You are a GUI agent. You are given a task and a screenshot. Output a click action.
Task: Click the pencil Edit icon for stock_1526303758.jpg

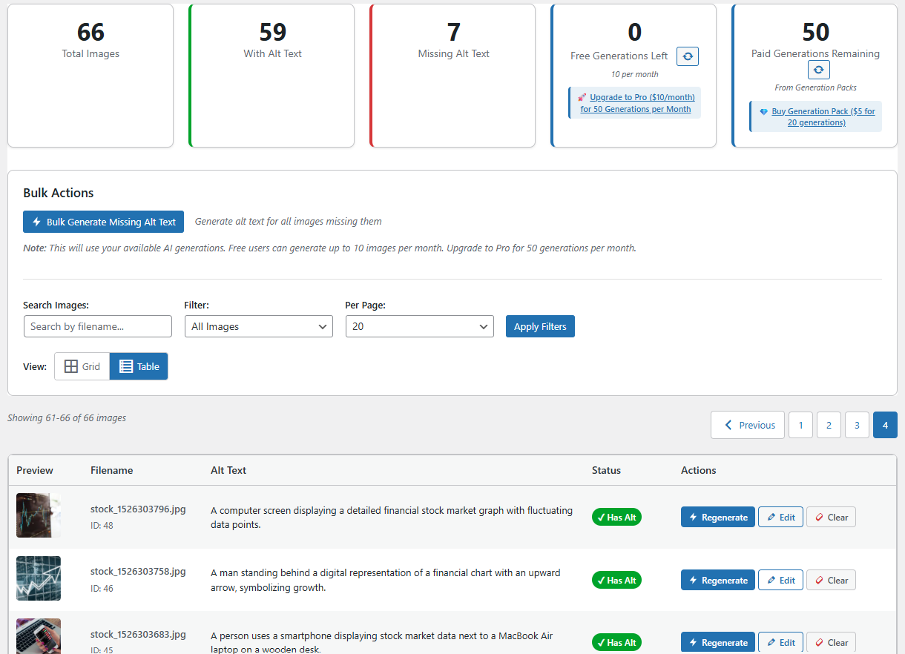(771, 580)
